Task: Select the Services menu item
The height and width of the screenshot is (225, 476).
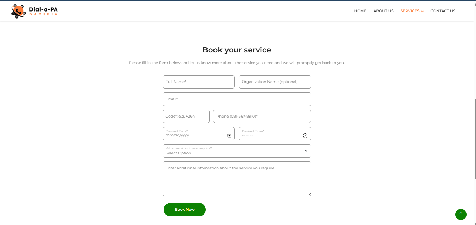Action: pyautogui.click(x=410, y=11)
